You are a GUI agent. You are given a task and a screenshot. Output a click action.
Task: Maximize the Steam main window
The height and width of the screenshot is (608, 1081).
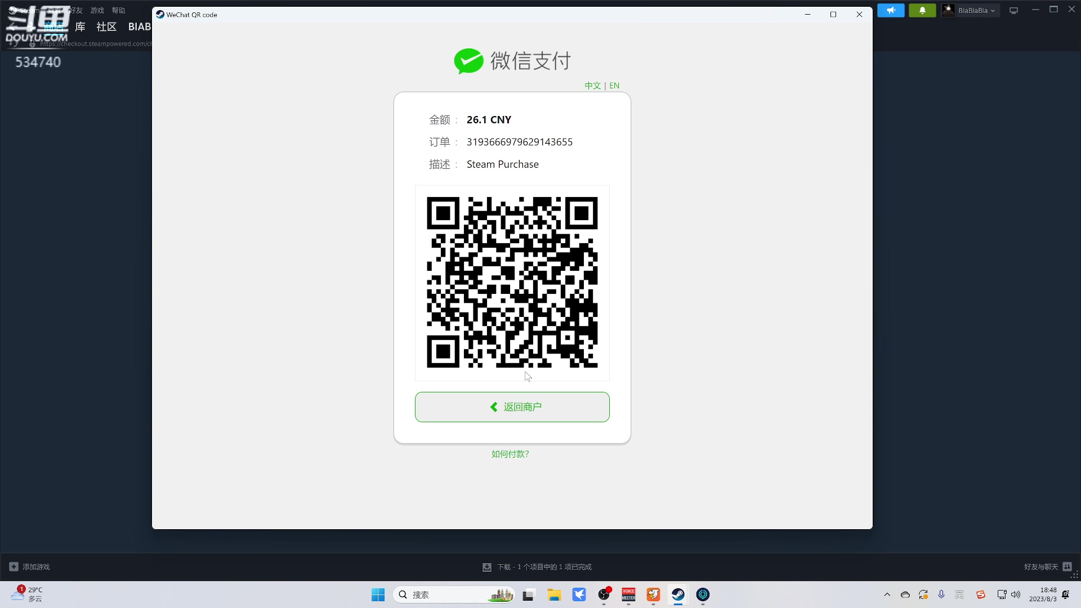tap(1054, 10)
